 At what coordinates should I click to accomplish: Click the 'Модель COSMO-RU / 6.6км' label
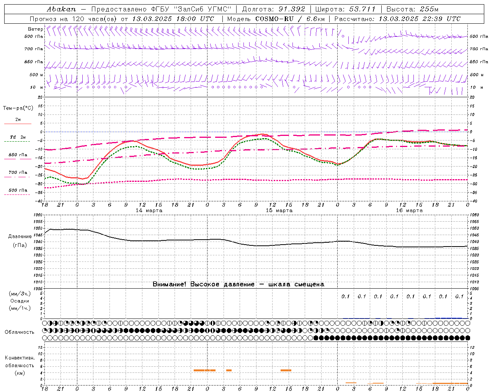point(276,19)
